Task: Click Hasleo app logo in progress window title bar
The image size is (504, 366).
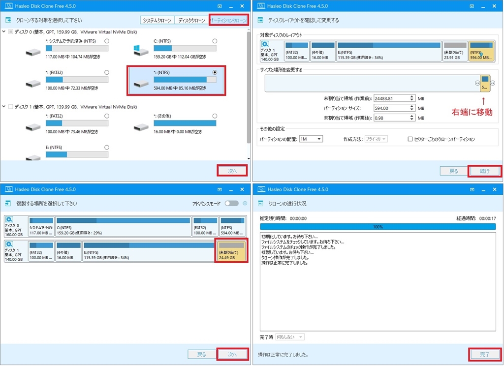Action: (x=261, y=189)
